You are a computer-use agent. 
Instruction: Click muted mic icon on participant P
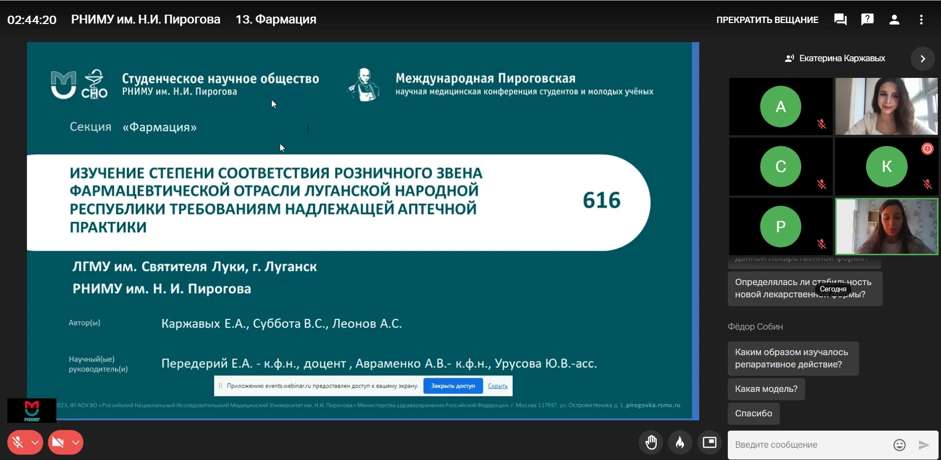[x=822, y=244]
